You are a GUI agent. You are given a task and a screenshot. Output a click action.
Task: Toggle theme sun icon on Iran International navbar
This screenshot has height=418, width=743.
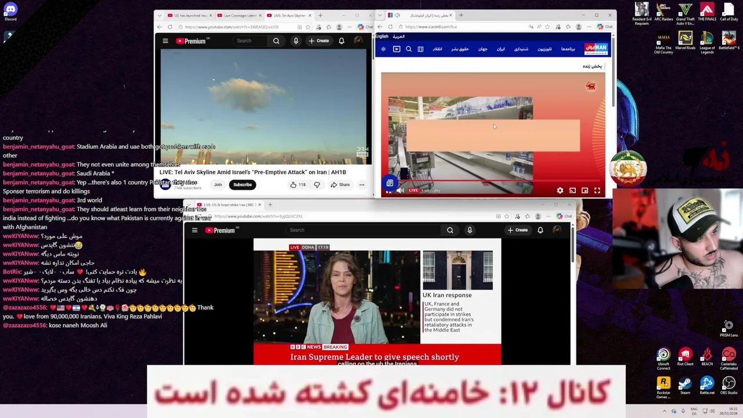click(x=383, y=49)
